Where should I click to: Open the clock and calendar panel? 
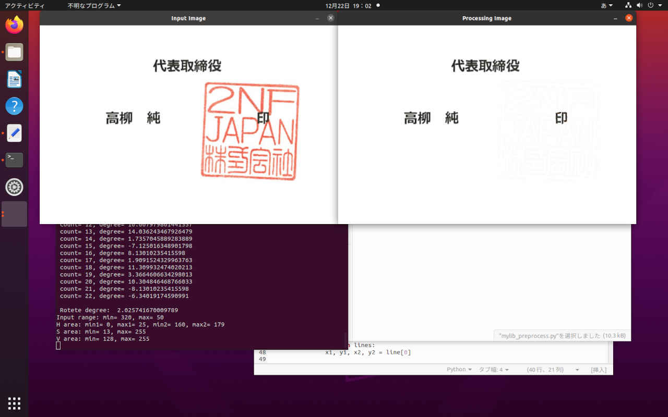click(x=348, y=6)
